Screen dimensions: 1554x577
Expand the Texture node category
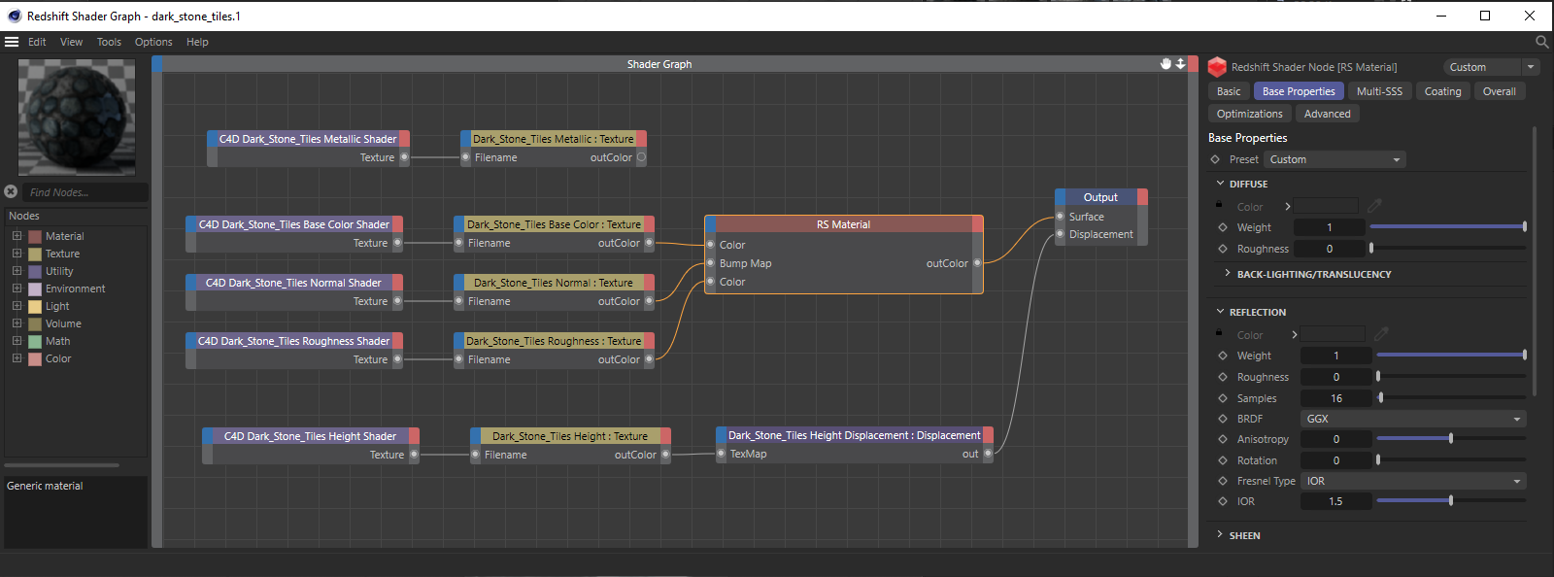[17, 254]
